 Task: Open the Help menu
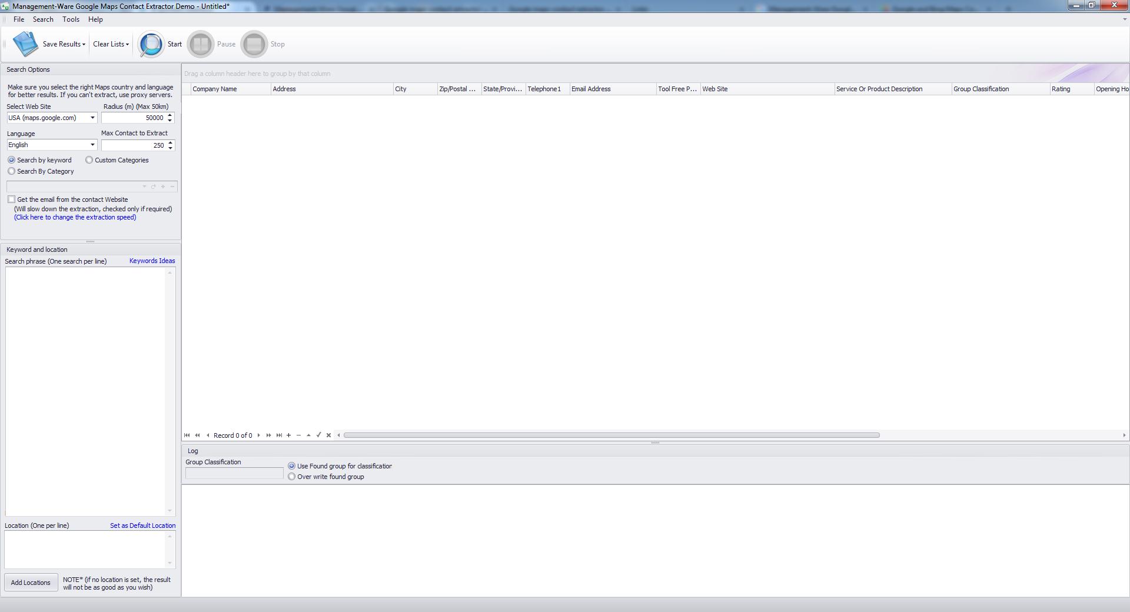click(x=95, y=19)
